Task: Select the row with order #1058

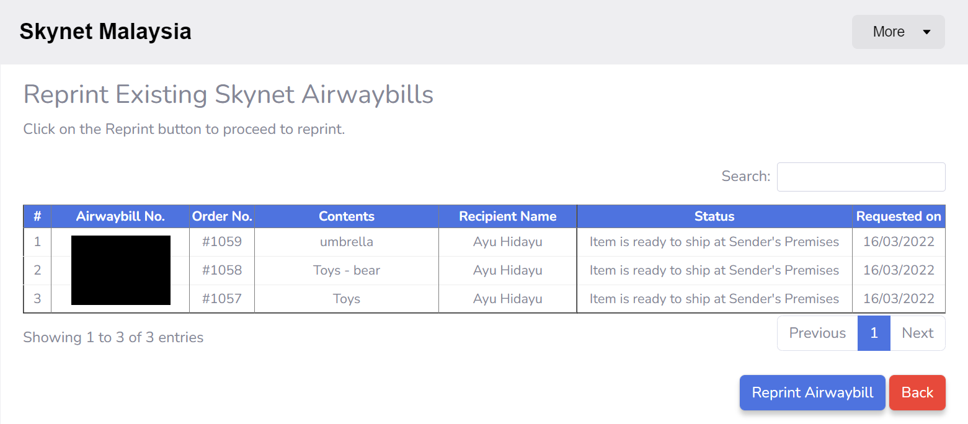Action: [222, 270]
